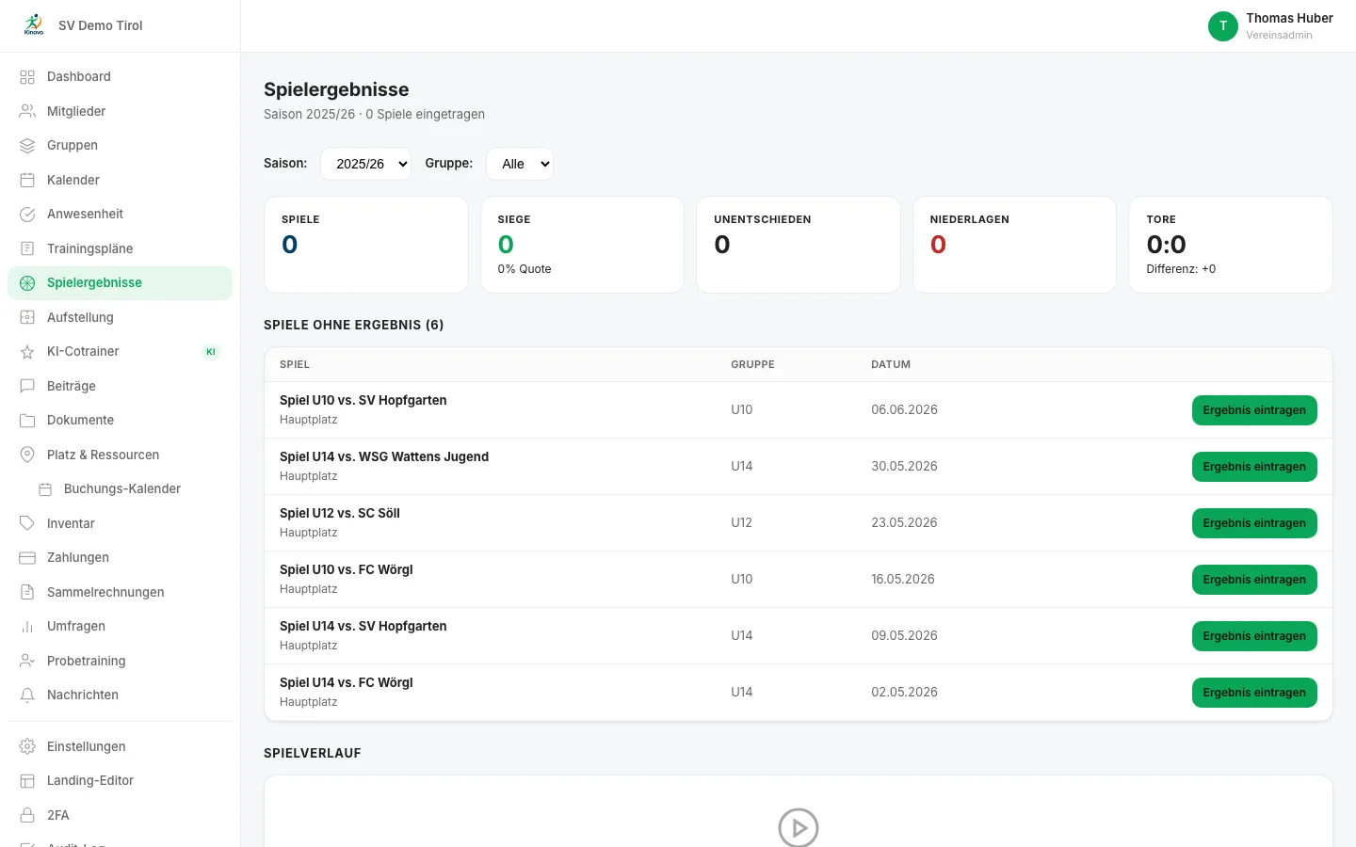Screen dimensions: 1356x847
Task: Click the Gruppen layers icon
Action: 27,146
